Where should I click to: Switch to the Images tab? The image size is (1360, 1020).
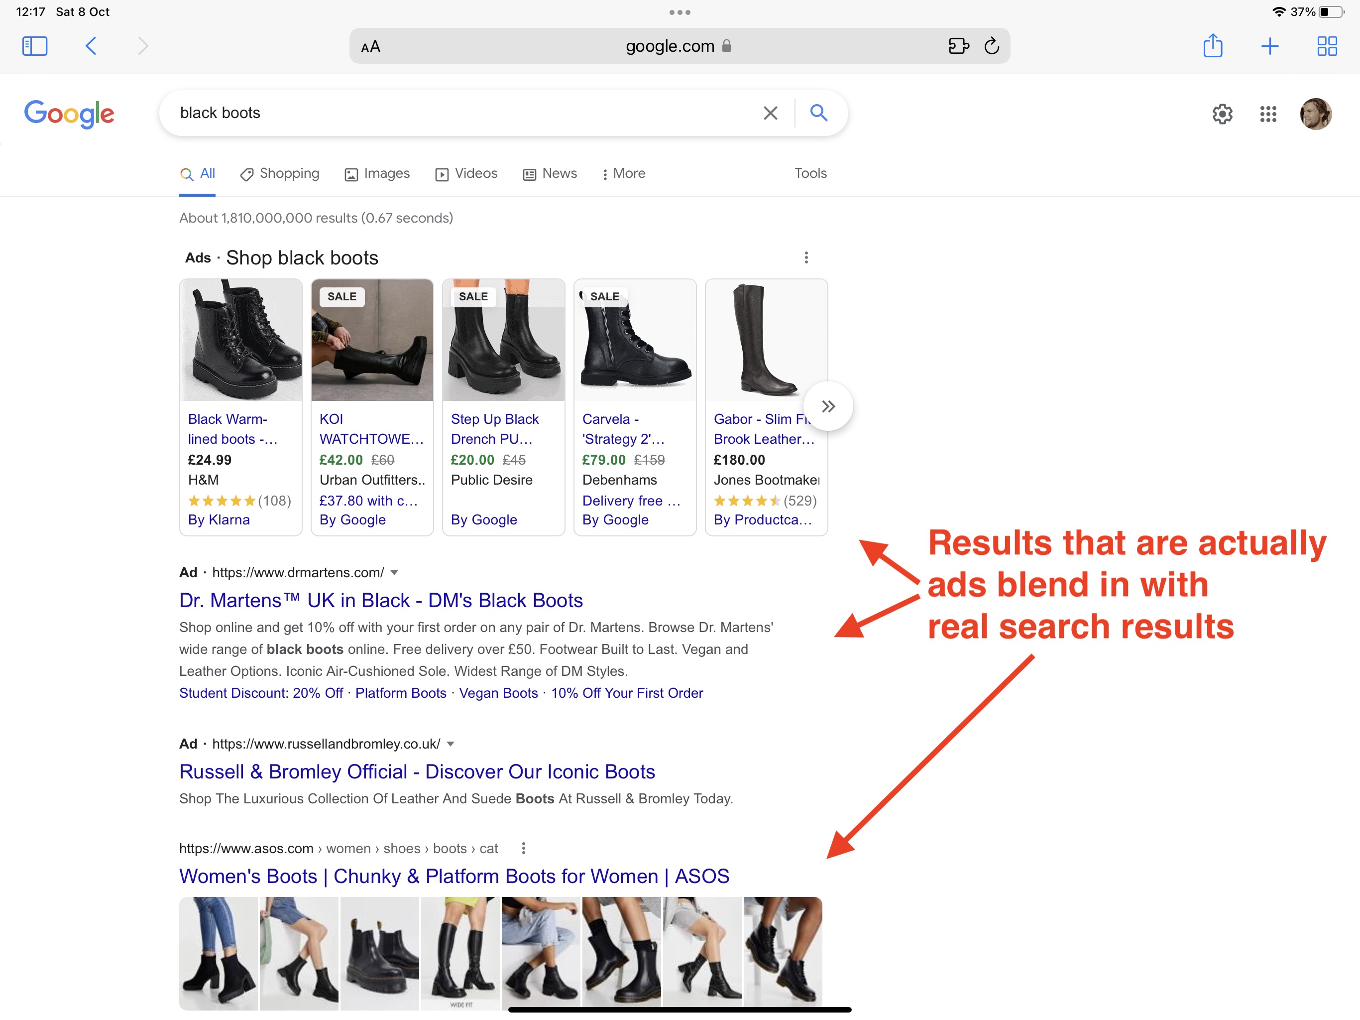377,173
